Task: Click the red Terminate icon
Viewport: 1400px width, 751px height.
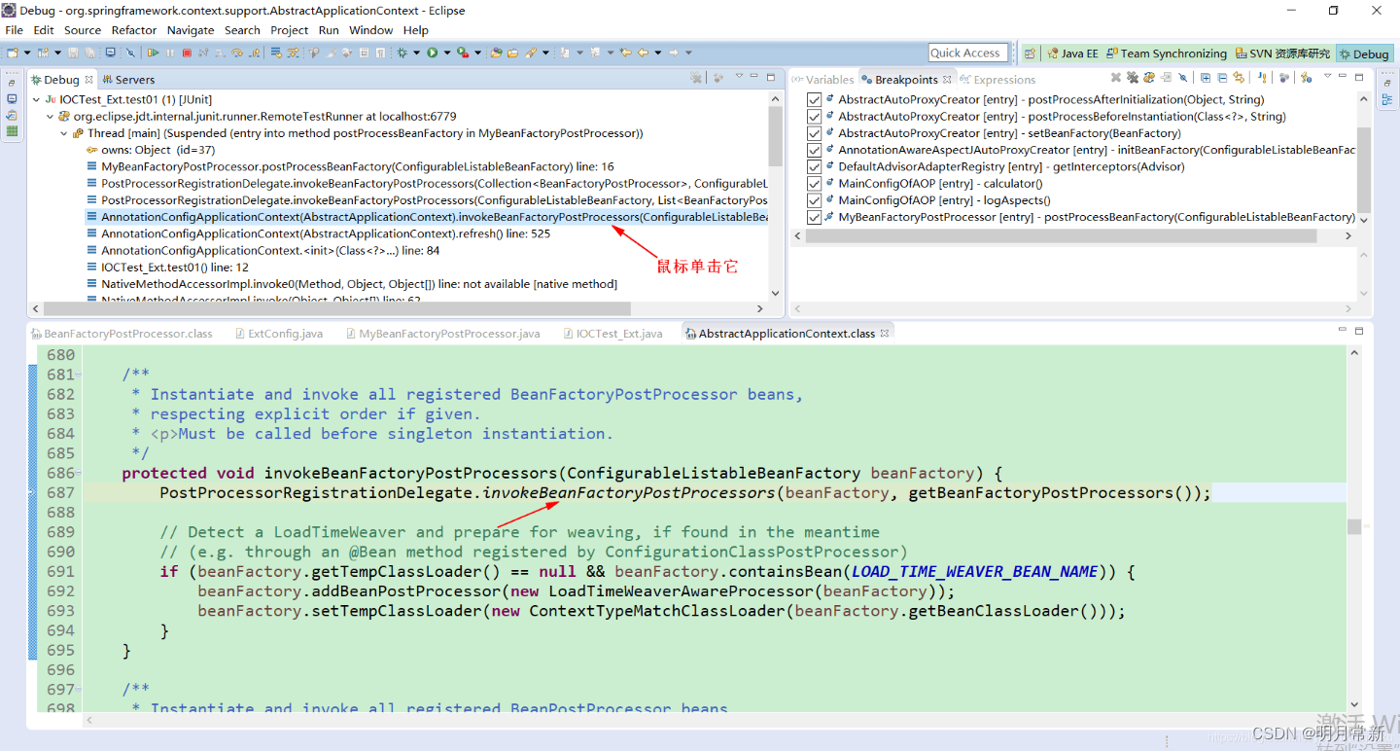Action: point(187,53)
